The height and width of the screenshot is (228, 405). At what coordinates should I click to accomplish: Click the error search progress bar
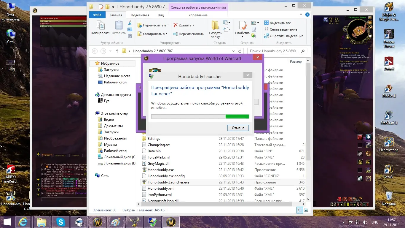click(200, 117)
